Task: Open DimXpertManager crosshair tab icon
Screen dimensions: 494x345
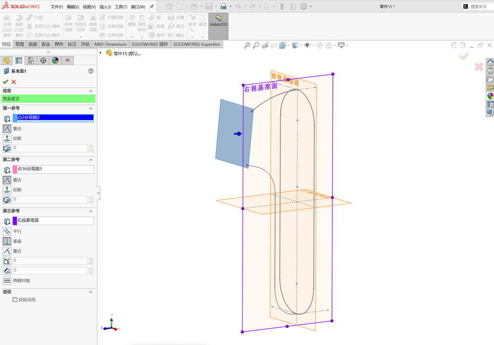Action: coord(43,60)
